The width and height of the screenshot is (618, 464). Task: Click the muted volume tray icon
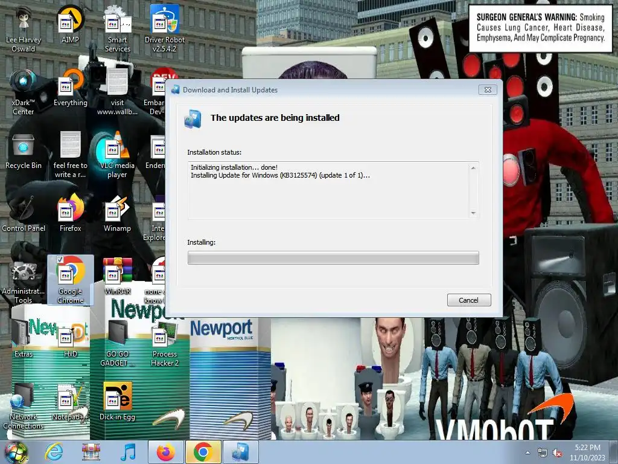coord(557,453)
